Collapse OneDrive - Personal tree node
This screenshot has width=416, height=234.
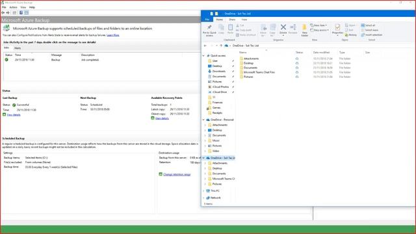point(203,120)
